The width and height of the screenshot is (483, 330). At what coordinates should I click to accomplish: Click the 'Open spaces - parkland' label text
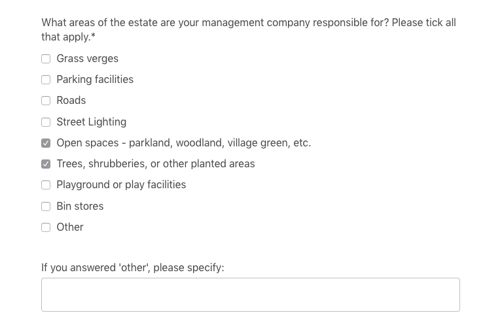184,142
